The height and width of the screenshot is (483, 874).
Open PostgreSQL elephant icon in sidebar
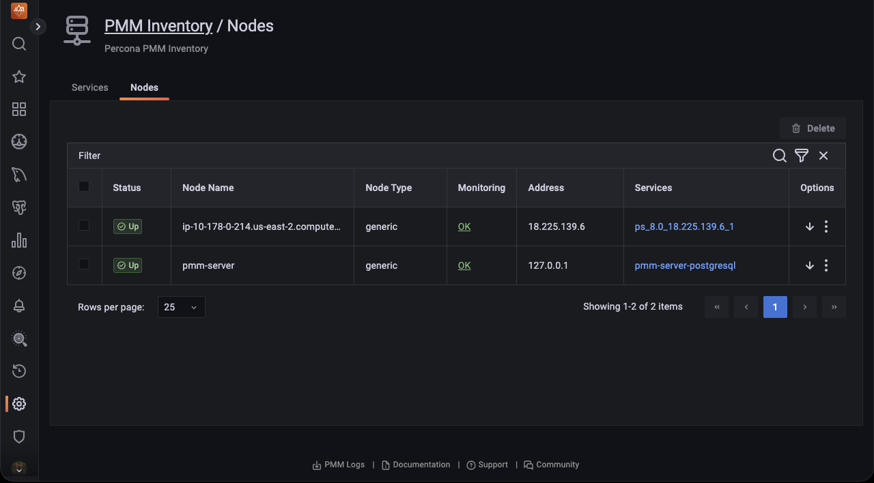tap(19, 208)
